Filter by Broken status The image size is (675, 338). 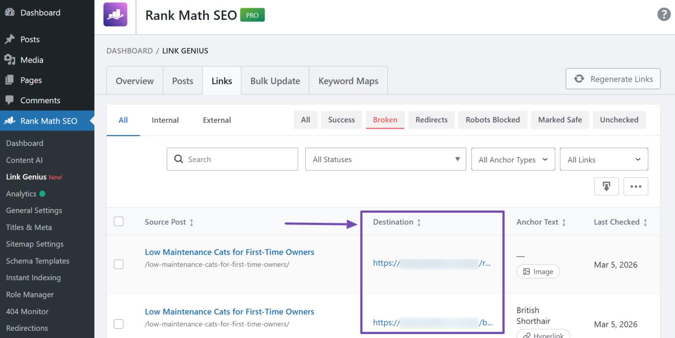pos(385,120)
